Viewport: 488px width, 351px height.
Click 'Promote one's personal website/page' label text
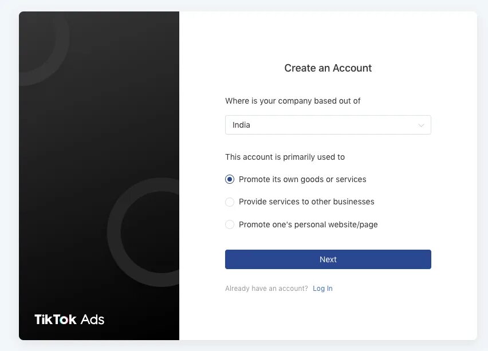point(308,224)
